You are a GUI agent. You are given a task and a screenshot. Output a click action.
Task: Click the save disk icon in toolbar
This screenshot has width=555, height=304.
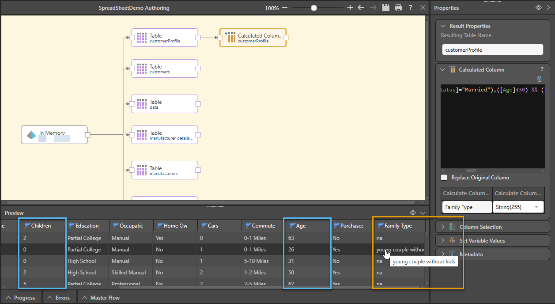[x=386, y=8]
